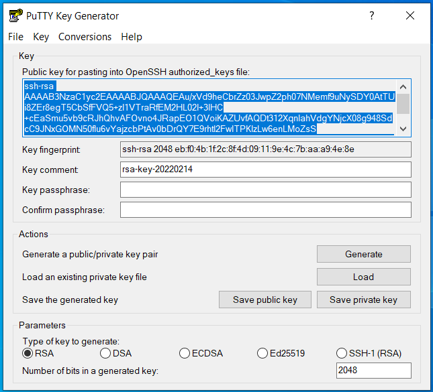Image resolution: width=433 pixels, height=392 pixels.
Task: Open the Key menu
Action: pos(41,37)
